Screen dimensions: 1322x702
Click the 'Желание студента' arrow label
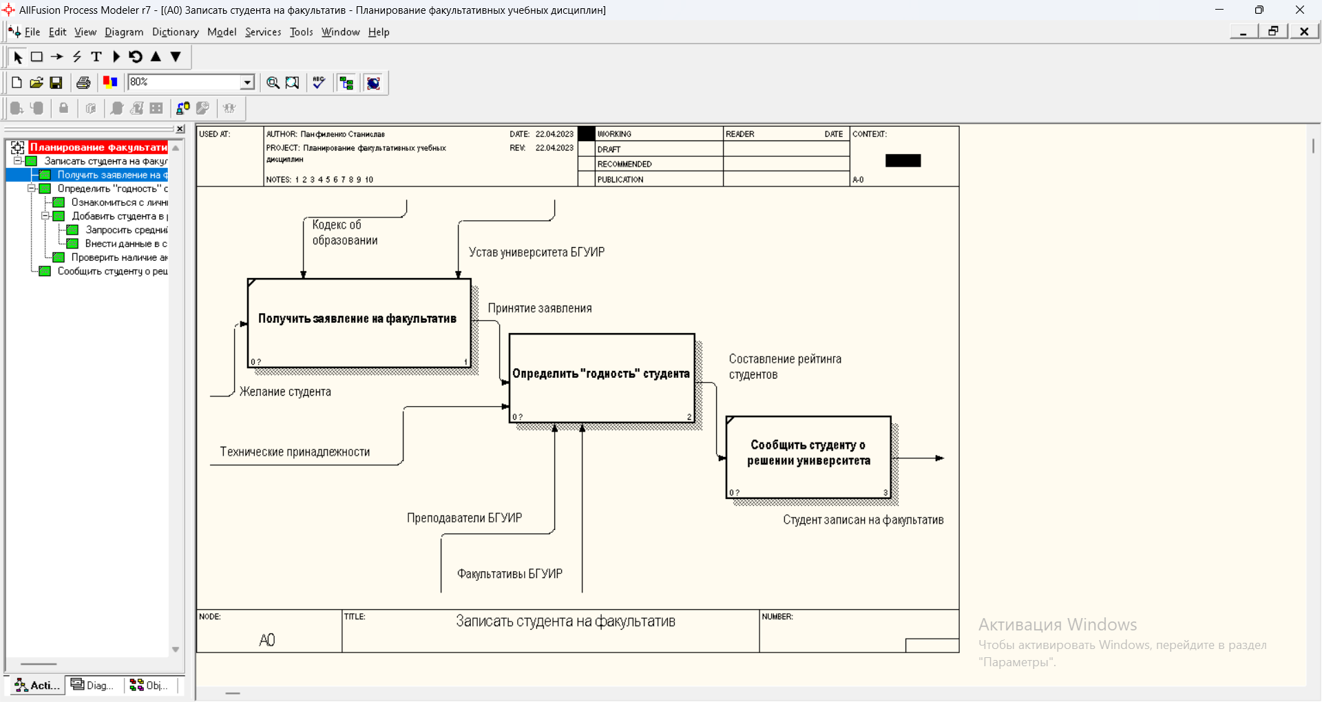(285, 392)
